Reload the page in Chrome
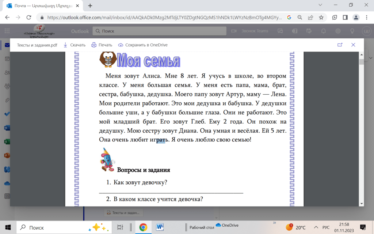Viewport: 374px width, 234px height. (28, 17)
